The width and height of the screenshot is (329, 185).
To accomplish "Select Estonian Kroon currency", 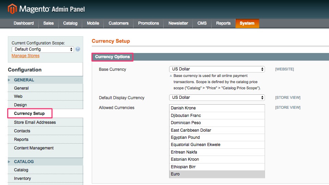I will [x=217, y=159].
